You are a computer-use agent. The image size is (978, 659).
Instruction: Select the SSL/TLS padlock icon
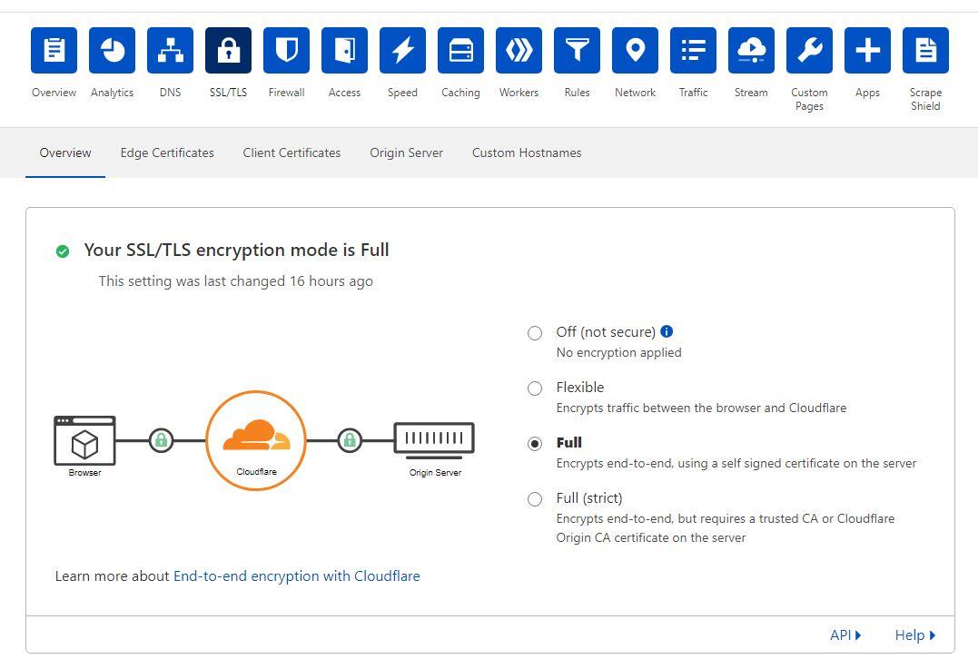click(x=228, y=51)
